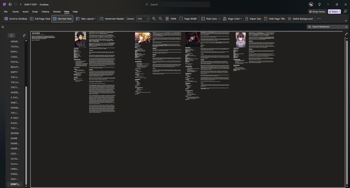
Task: Open the account profile picture
Action: coord(311,5)
